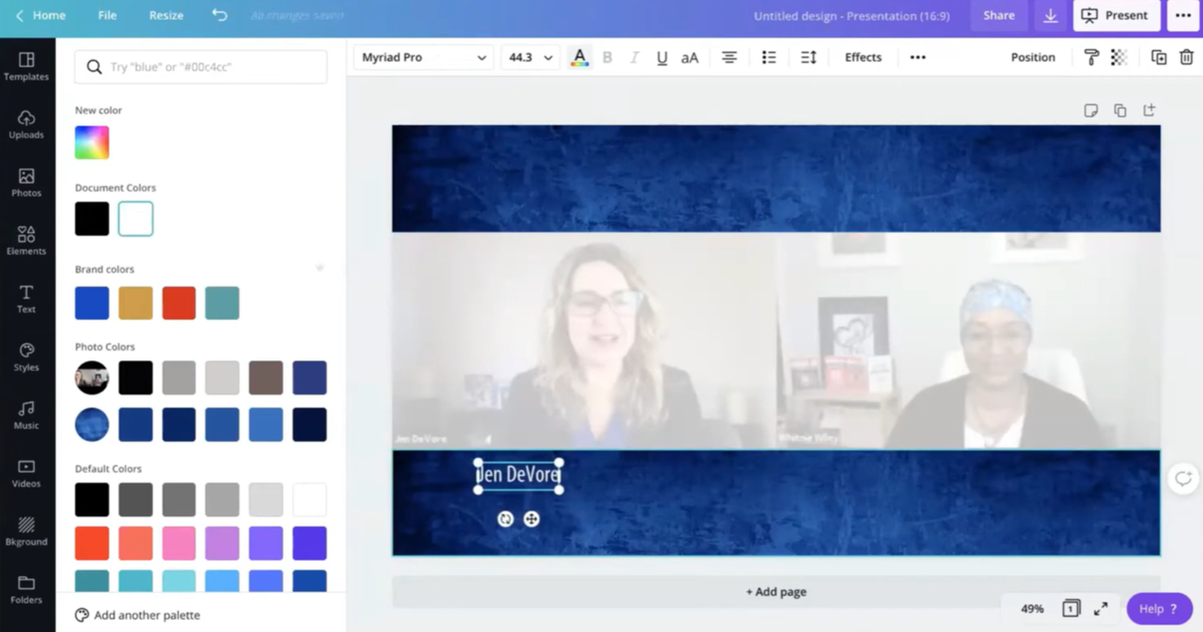Viewport: 1203px width, 632px height.
Task: Open the Bkground panel
Action: pyautogui.click(x=26, y=532)
